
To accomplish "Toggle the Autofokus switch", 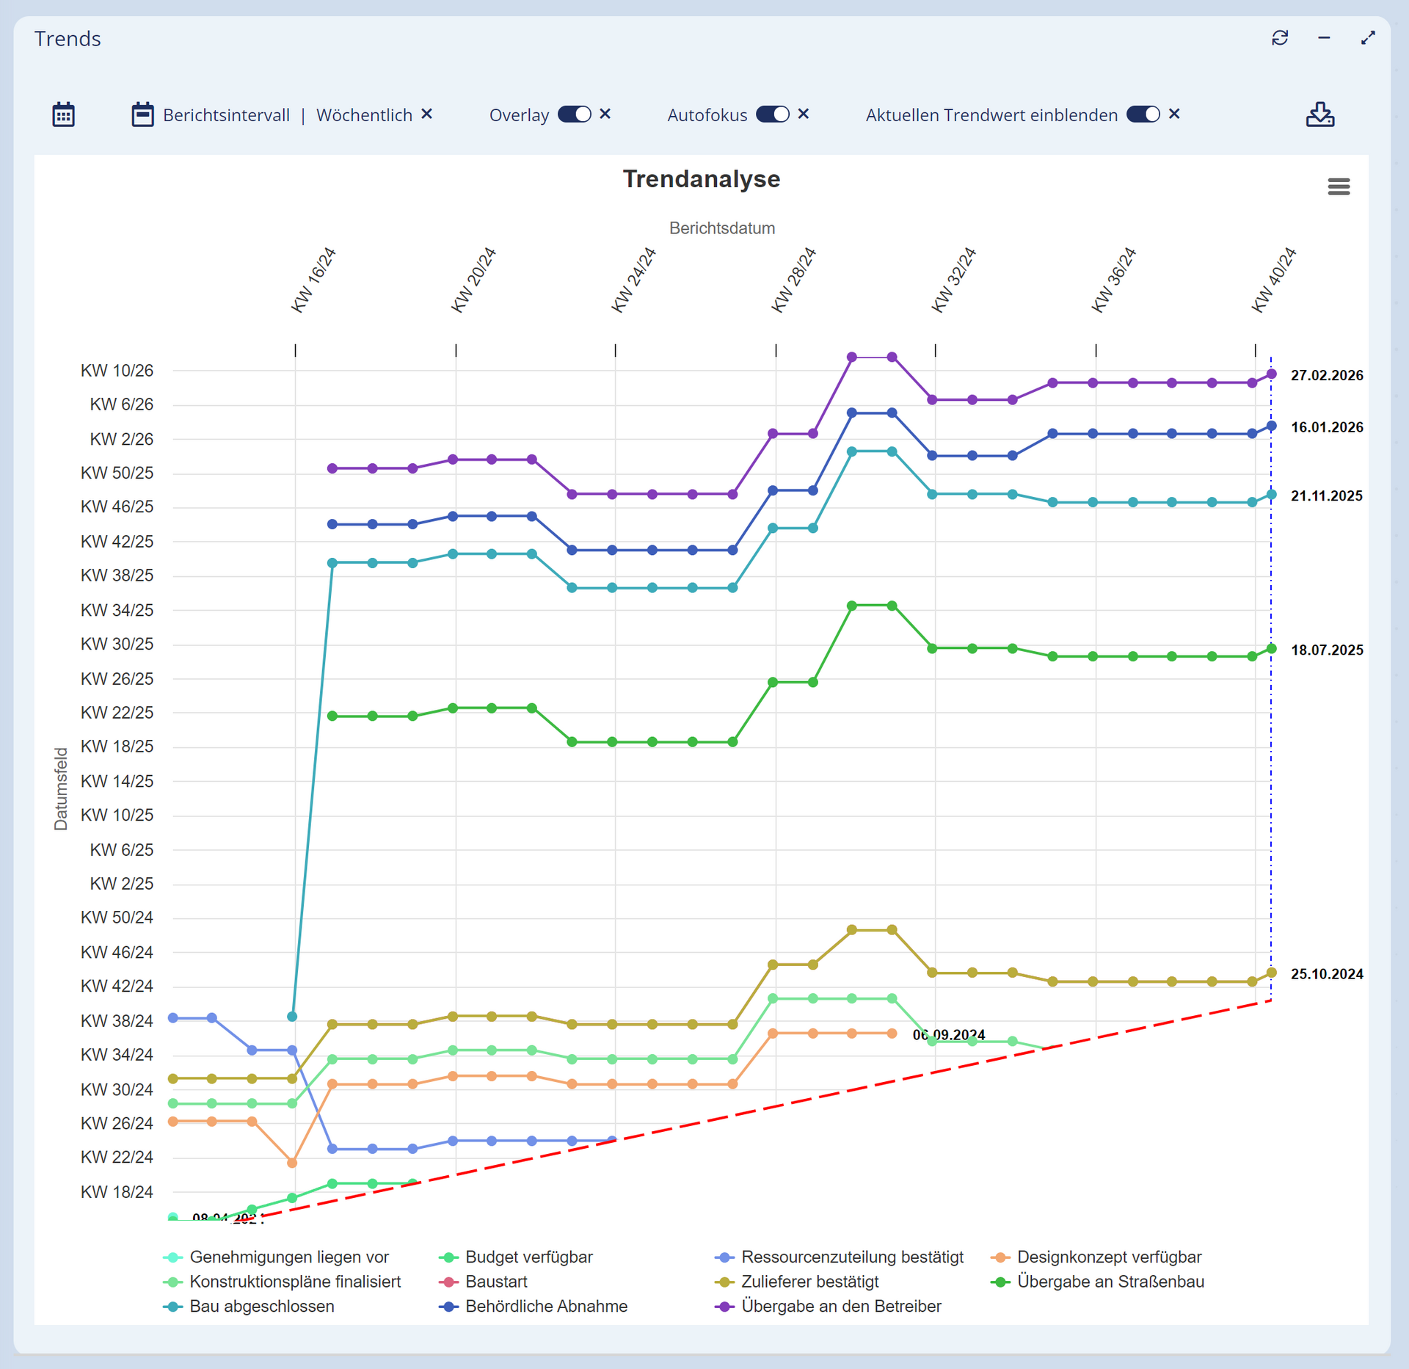I will 772,115.
